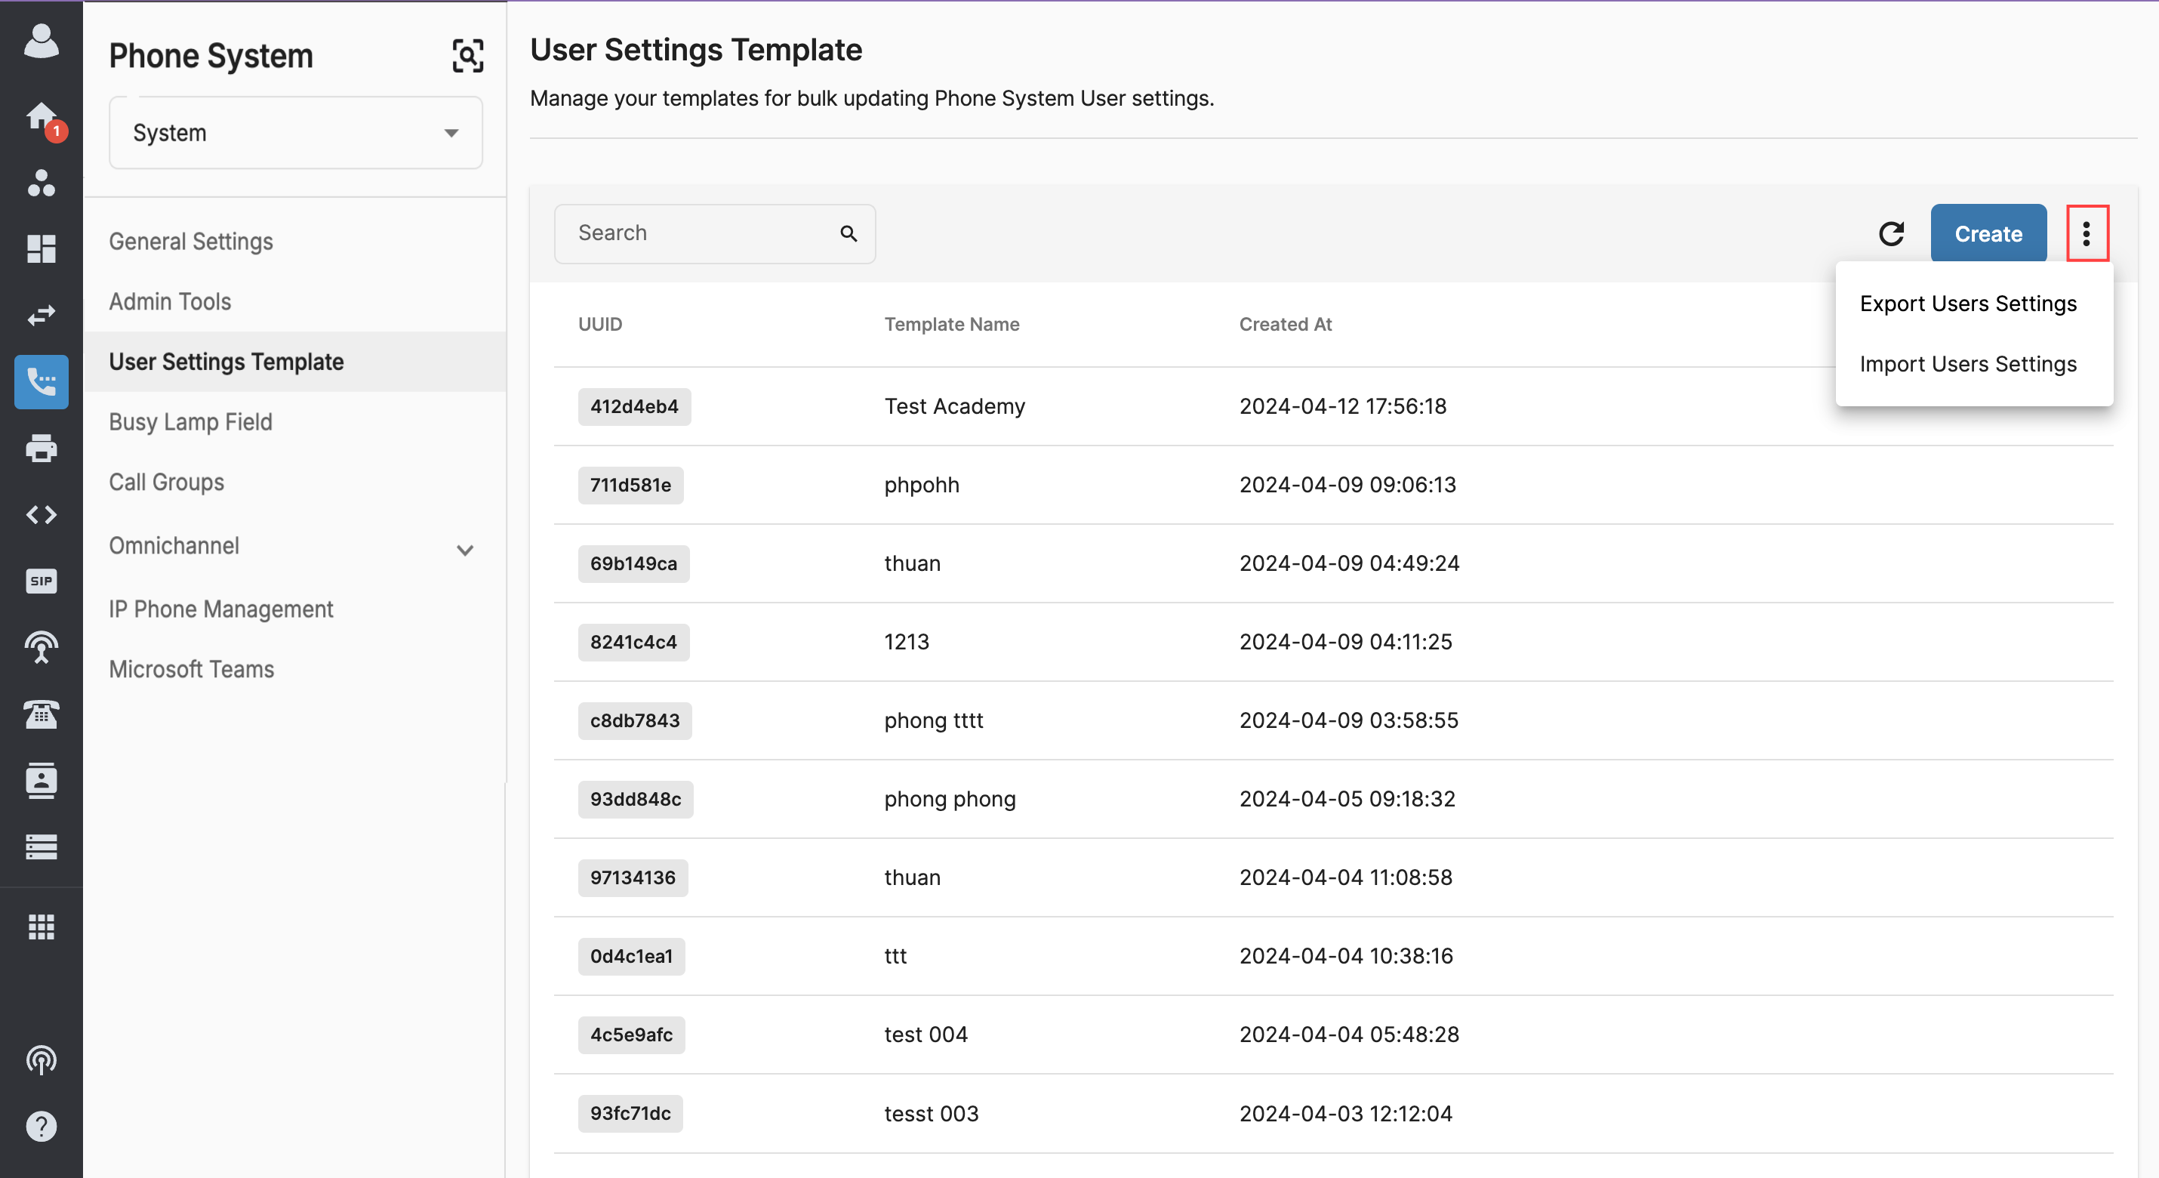Open the help question mark icon

tap(41, 1126)
